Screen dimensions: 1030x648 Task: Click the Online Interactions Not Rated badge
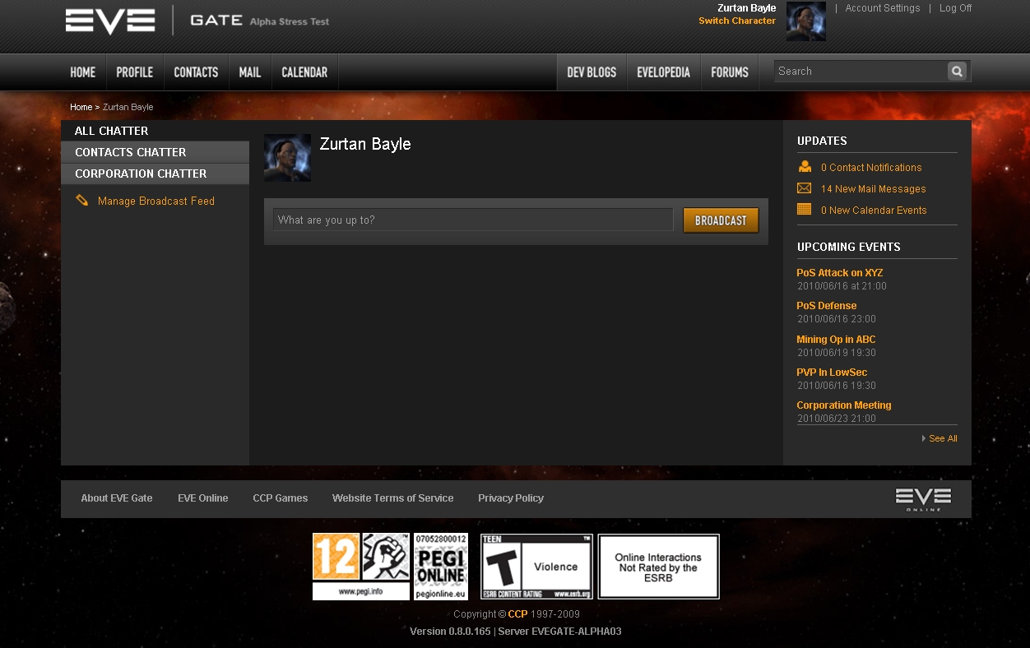658,567
